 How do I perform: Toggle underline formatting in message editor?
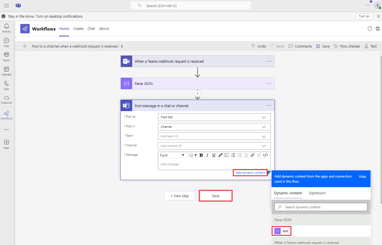click(x=214, y=155)
